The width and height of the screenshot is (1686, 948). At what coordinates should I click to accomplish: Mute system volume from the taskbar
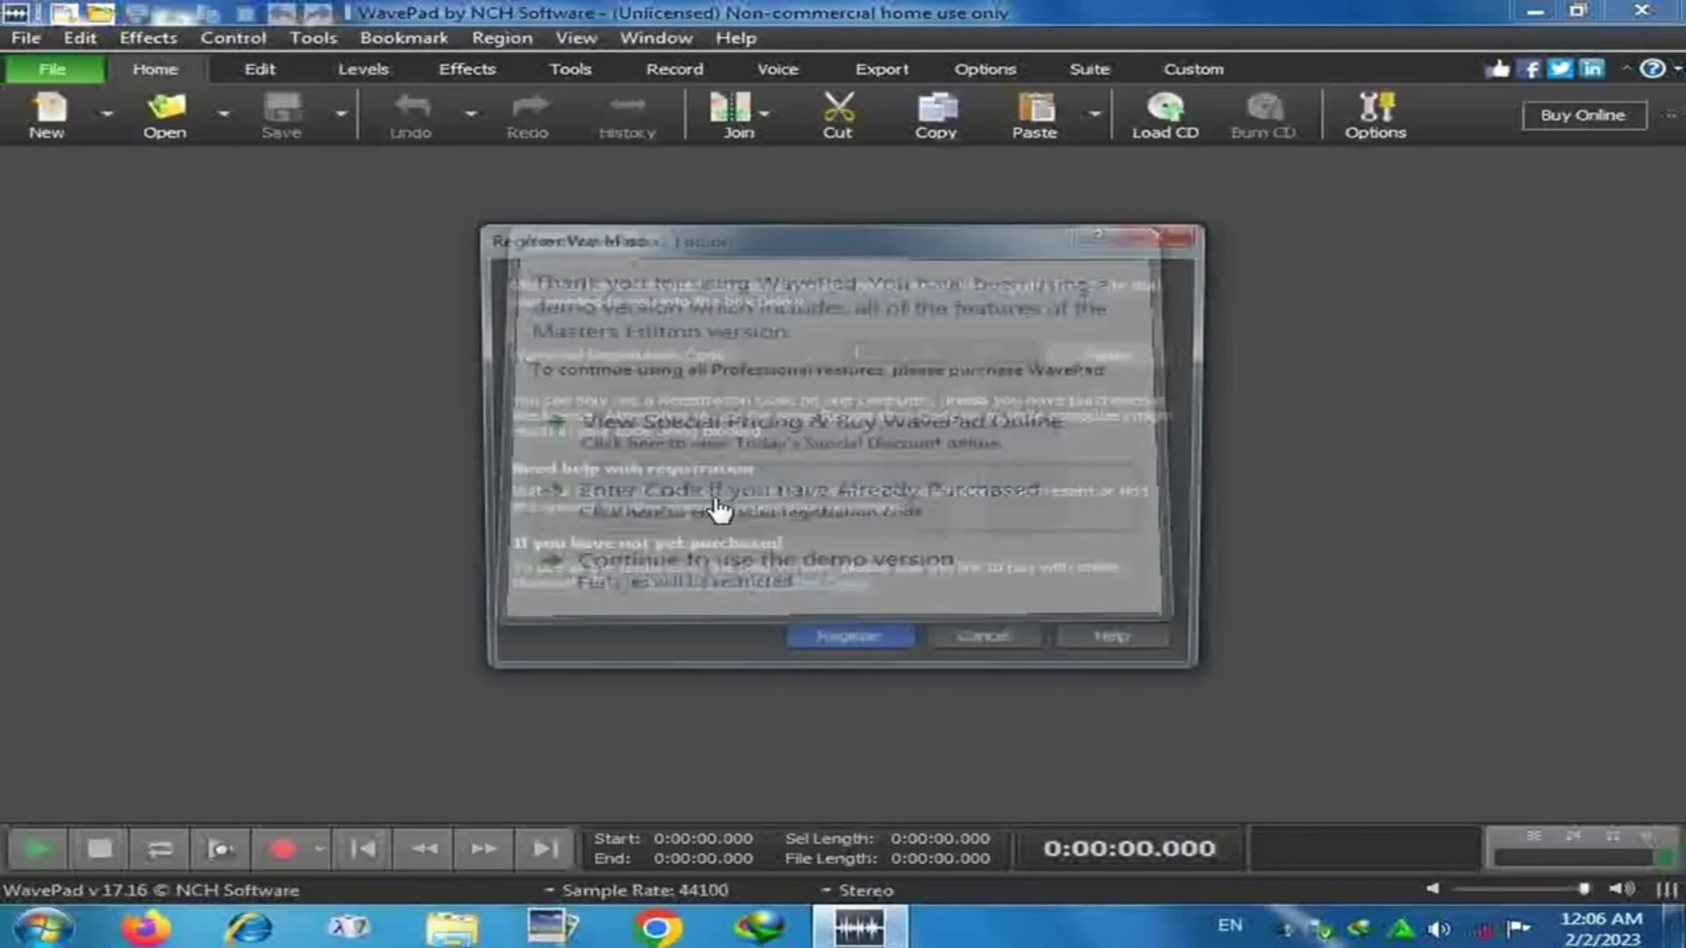pyautogui.click(x=1438, y=926)
